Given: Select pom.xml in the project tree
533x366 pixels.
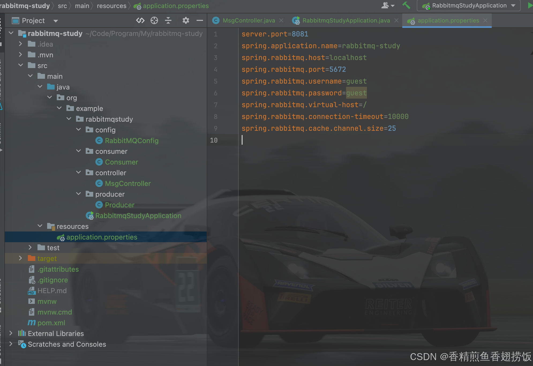Looking at the screenshot, I should tap(51, 323).
